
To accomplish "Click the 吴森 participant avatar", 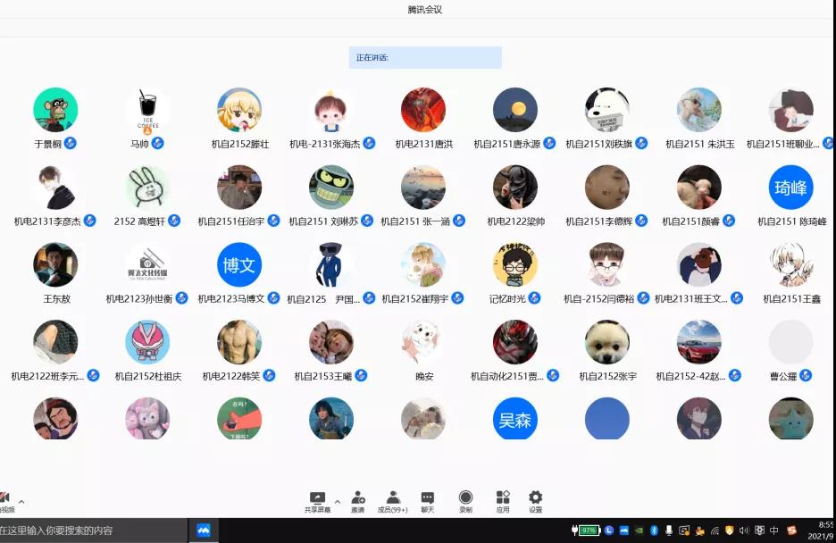I will 514,420.
